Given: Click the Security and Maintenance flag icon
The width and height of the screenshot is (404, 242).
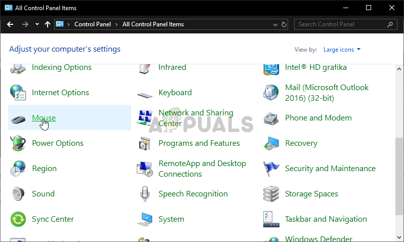Looking at the screenshot, I should tap(271, 169).
